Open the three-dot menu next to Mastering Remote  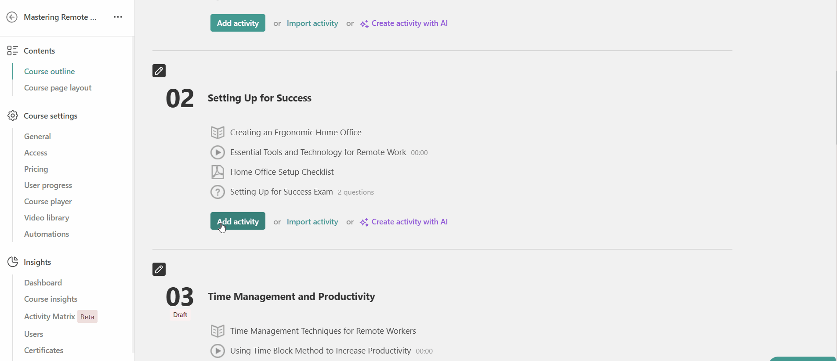pyautogui.click(x=117, y=17)
